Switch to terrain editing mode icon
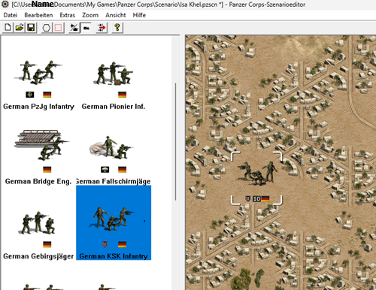The height and width of the screenshot is (290, 376). click(74, 28)
